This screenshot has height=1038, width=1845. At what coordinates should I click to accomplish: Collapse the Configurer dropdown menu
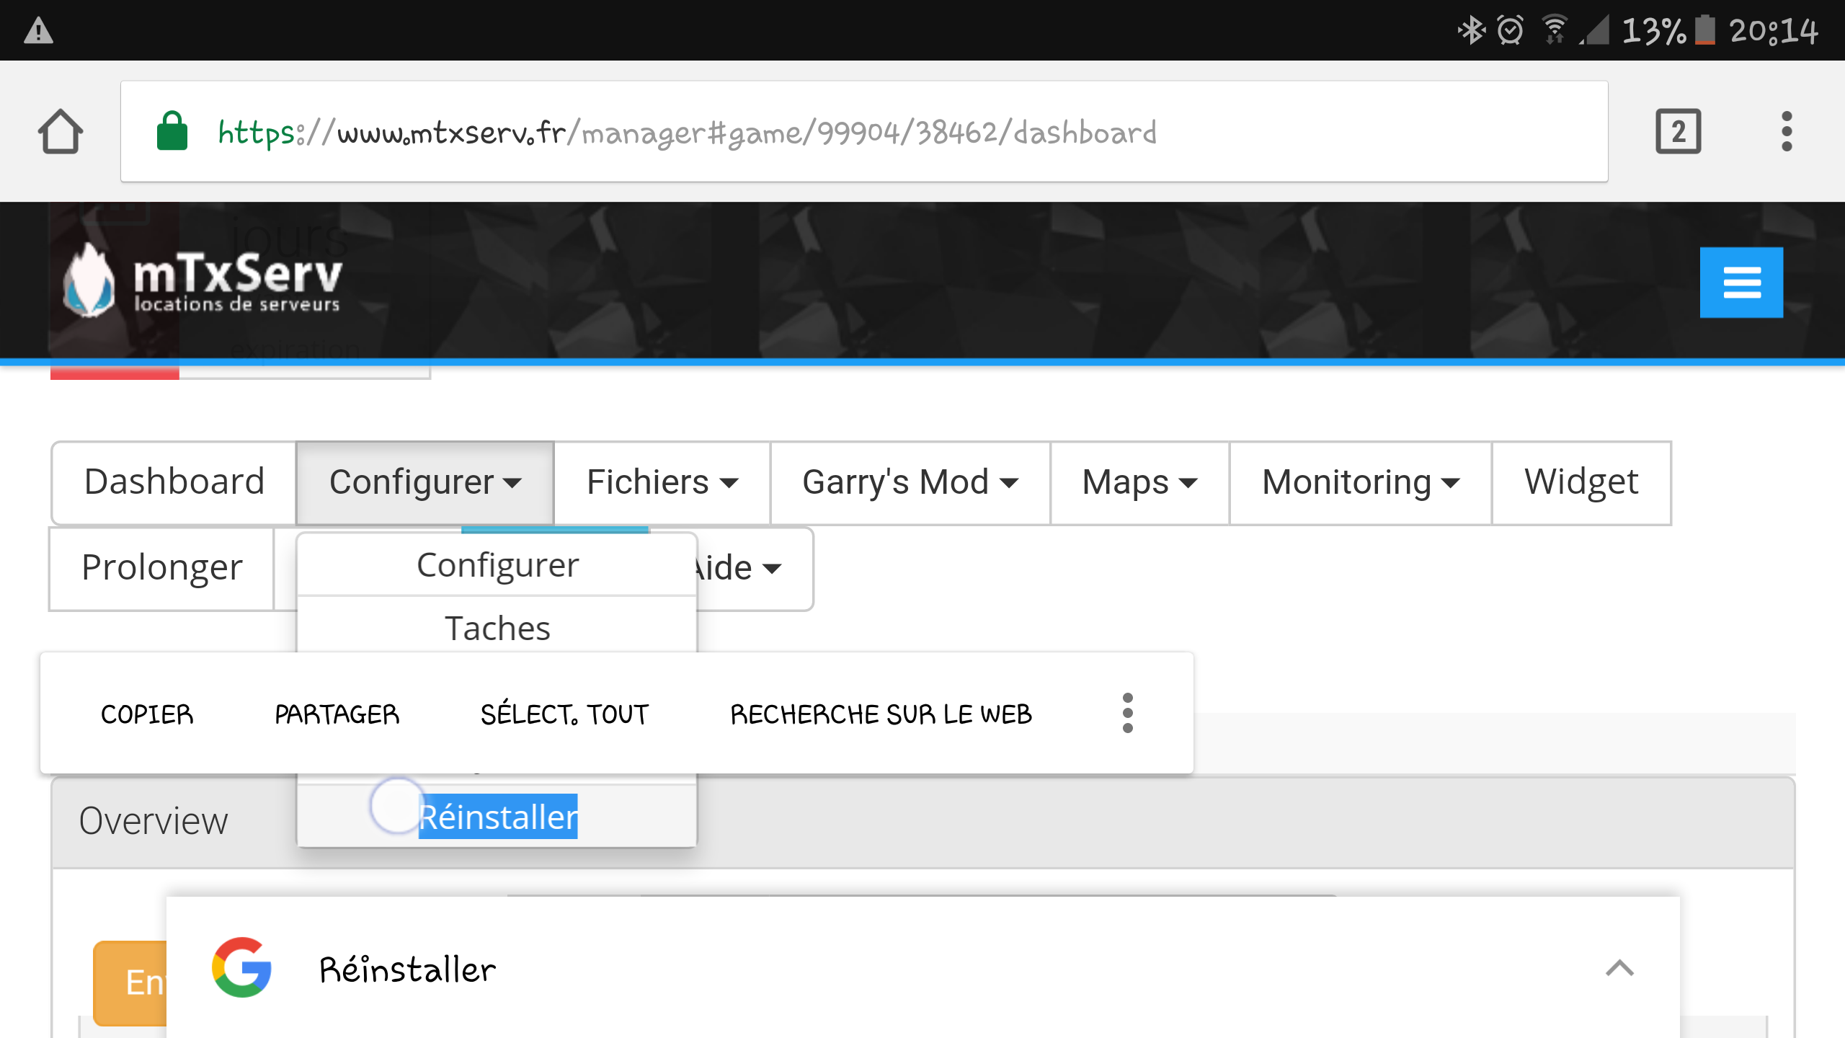click(424, 482)
